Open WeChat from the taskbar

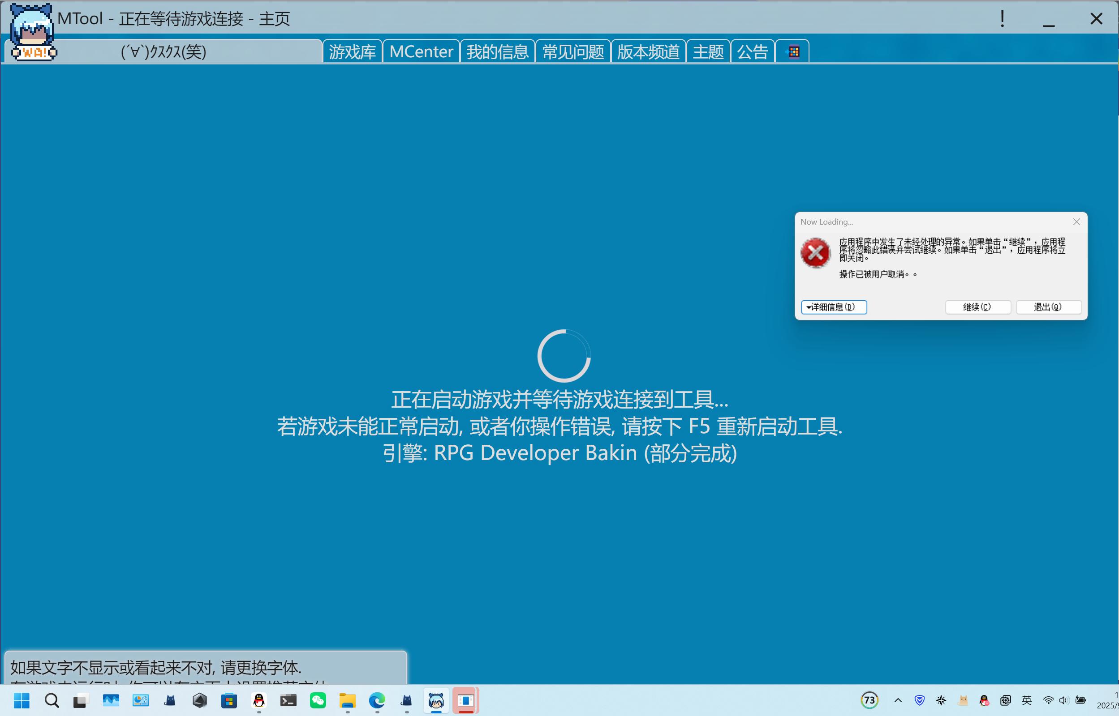pyautogui.click(x=318, y=700)
